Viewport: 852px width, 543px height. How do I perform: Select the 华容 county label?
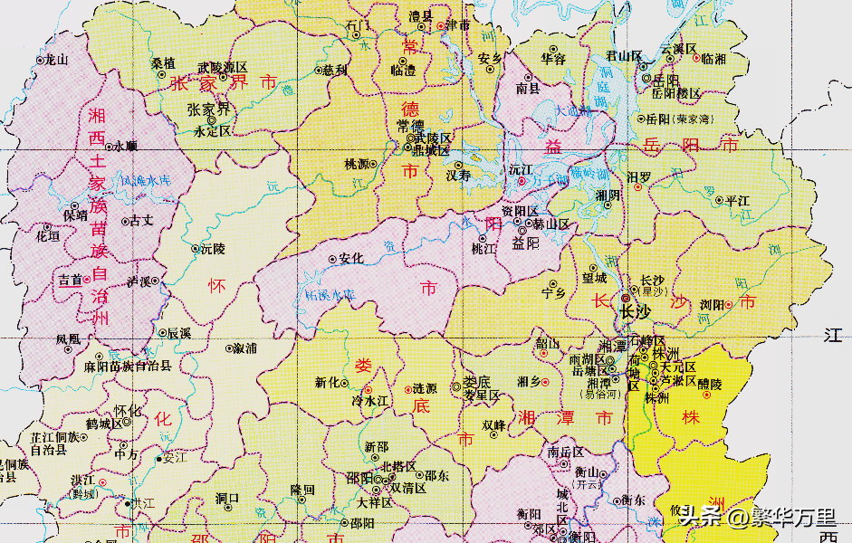[x=553, y=59]
